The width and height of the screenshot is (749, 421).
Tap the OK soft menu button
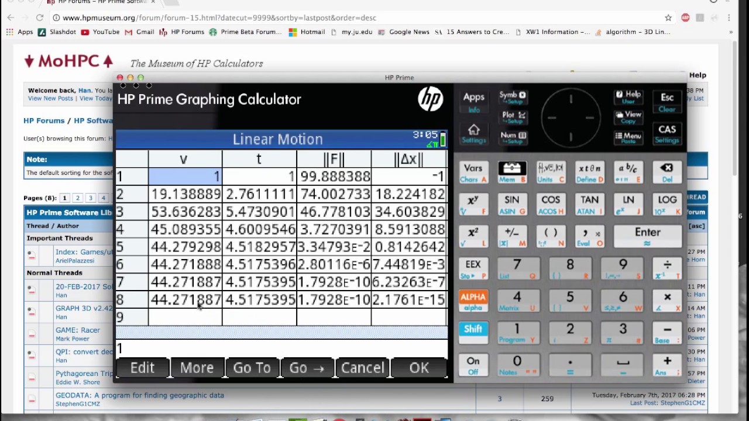point(419,368)
